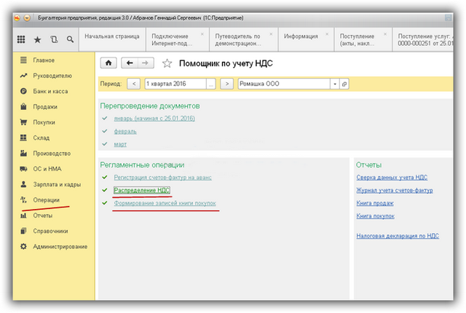Open Книга покупок report

click(x=376, y=216)
